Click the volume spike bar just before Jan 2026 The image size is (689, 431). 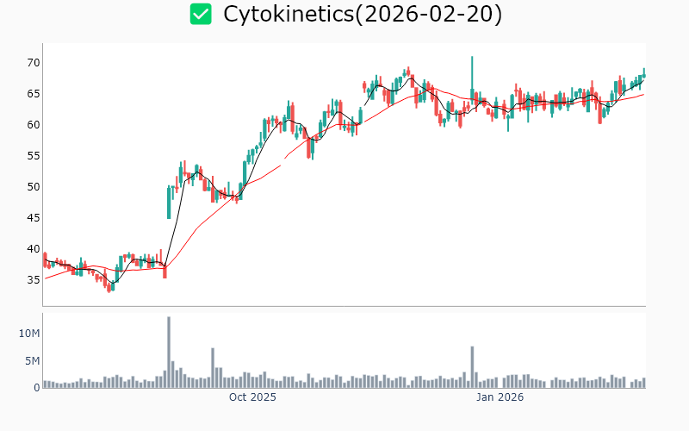tap(472, 367)
